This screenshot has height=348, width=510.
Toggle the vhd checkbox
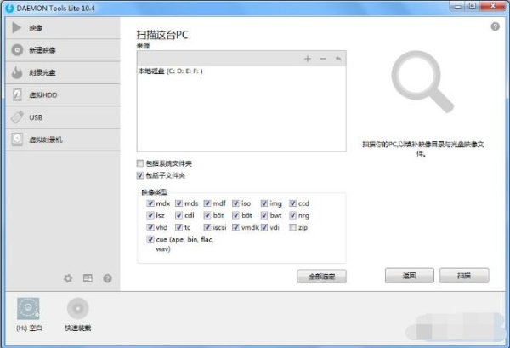coord(150,227)
